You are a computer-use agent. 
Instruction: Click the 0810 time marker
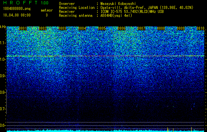[200, 28]
